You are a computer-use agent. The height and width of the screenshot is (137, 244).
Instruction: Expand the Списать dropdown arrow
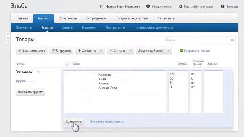(x=130, y=51)
